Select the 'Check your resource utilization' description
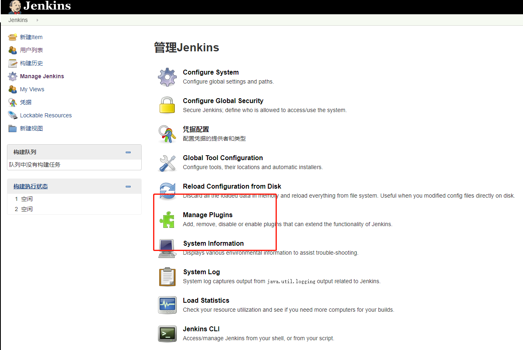523x350 pixels. (x=289, y=310)
